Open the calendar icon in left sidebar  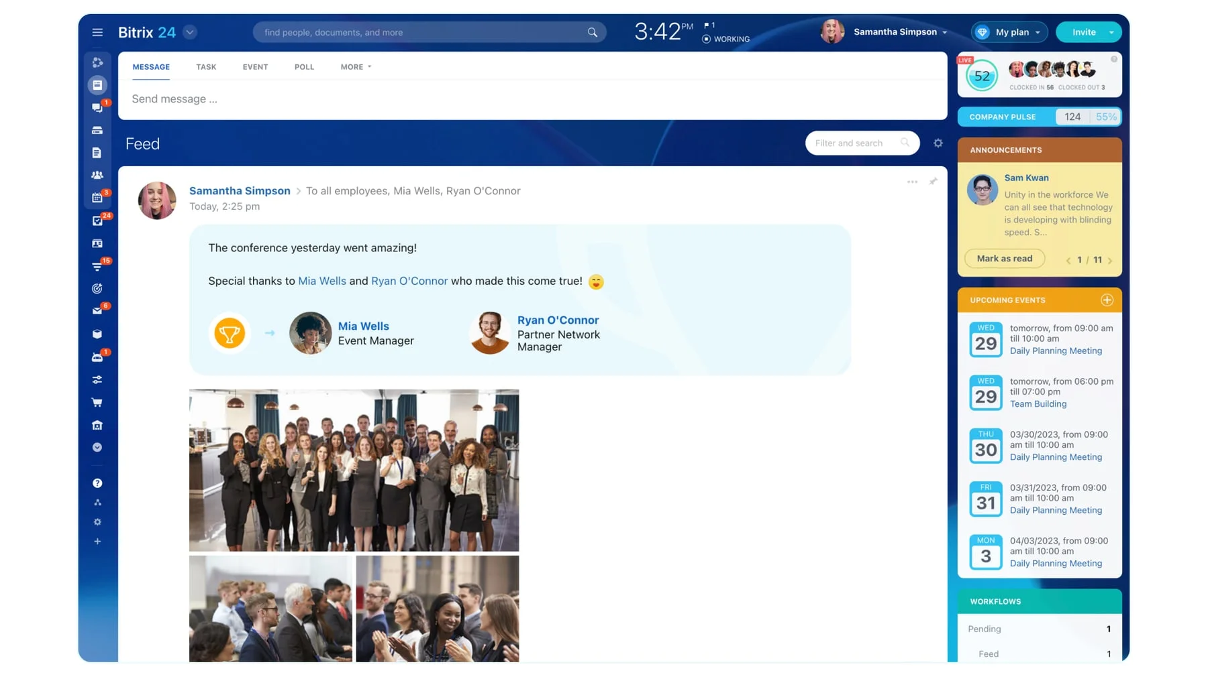point(97,198)
